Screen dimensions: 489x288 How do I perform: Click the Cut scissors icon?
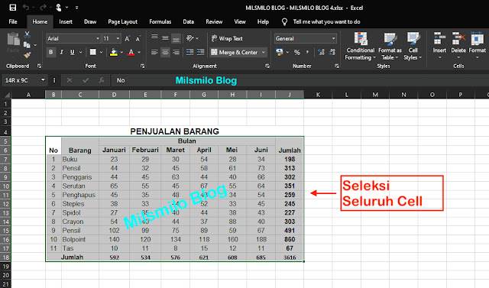28,34
